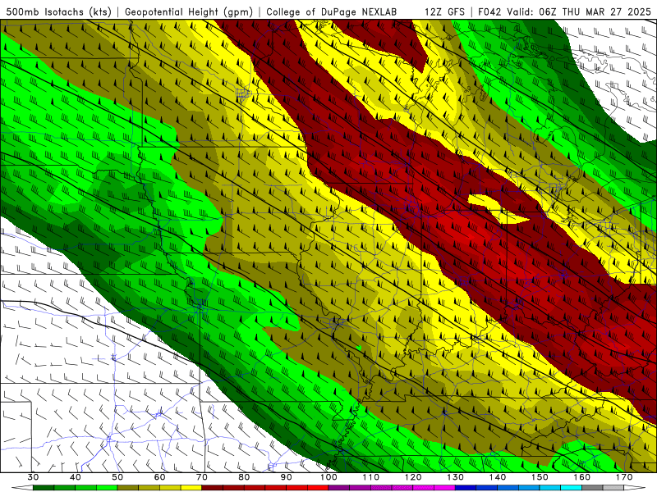Click the '500mb Isotachs (kts)' title text

point(59,11)
